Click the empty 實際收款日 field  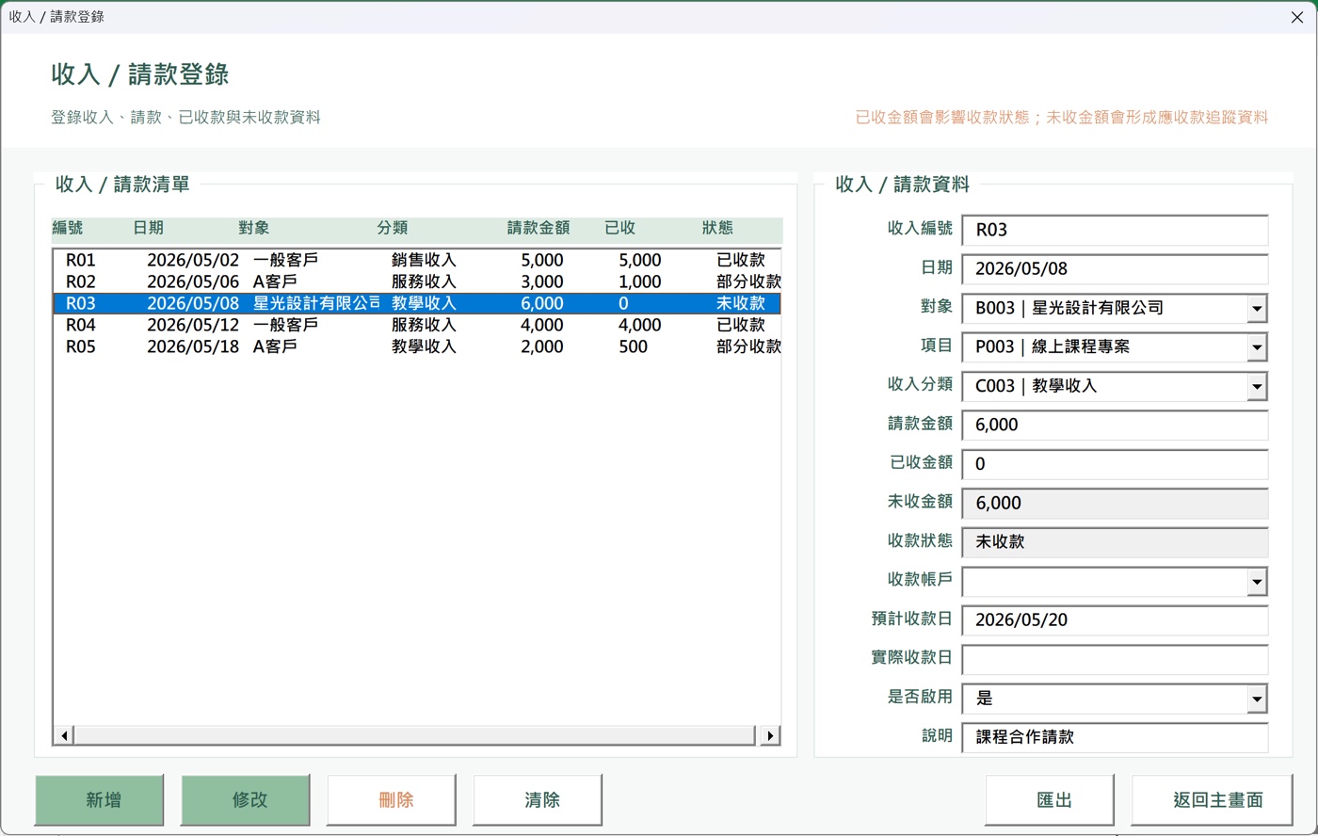pyautogui.click(x=1115, y=659)
